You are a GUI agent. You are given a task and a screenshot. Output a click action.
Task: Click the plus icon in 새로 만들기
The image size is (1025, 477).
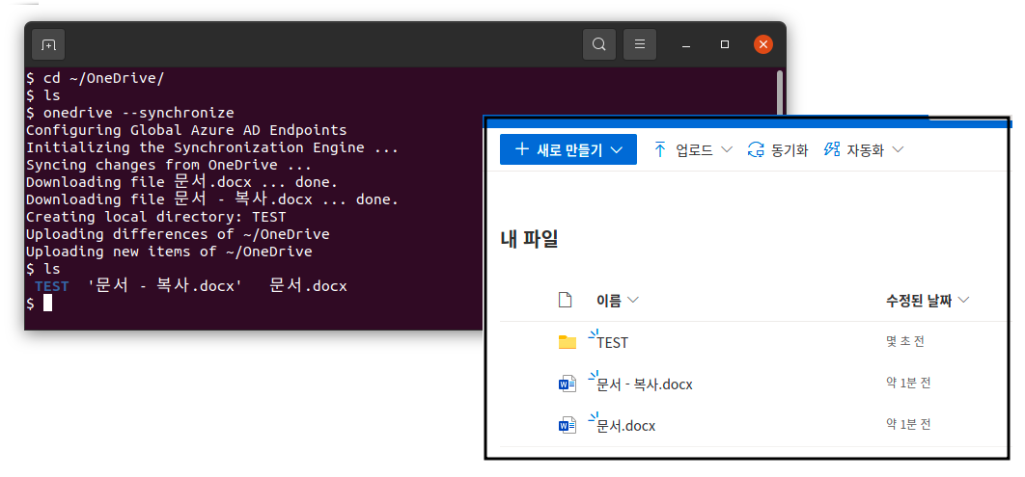521,149
